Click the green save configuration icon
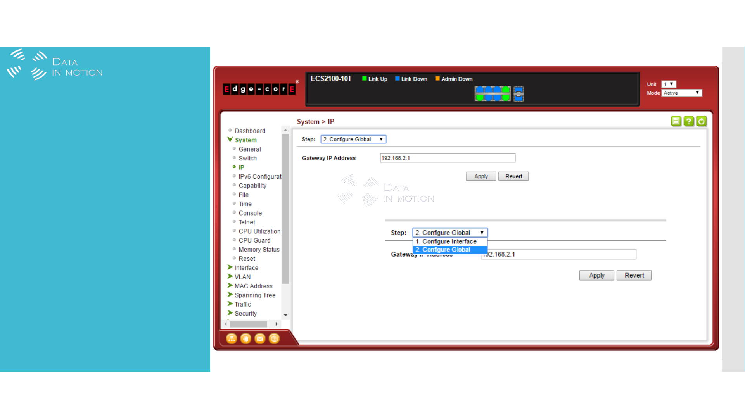745x419 pixels. click(x=676, y=121)
